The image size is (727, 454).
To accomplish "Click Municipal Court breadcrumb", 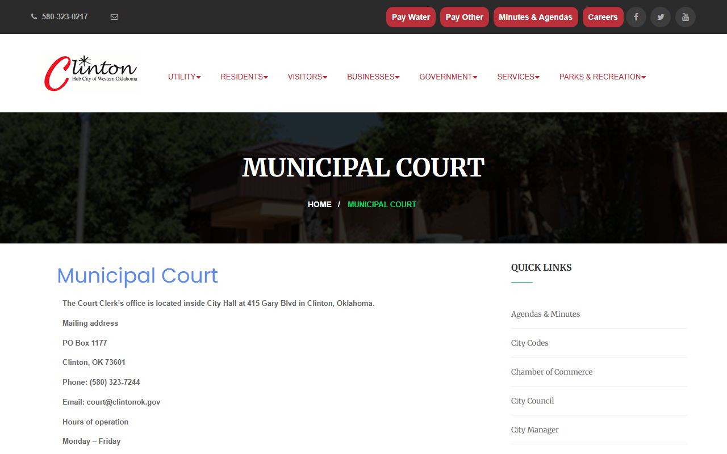I will pyautogui.click(x=382, y=204).
